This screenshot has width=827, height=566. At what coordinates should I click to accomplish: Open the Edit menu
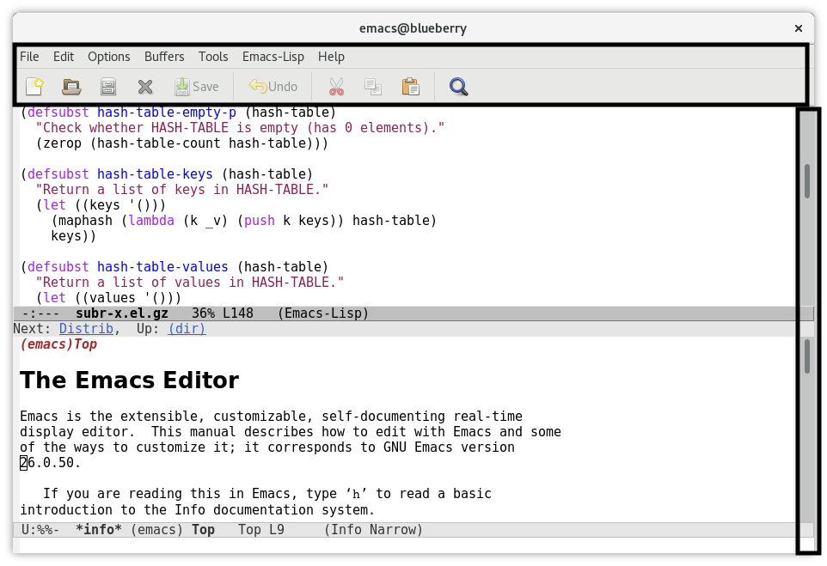click(63, 57)
